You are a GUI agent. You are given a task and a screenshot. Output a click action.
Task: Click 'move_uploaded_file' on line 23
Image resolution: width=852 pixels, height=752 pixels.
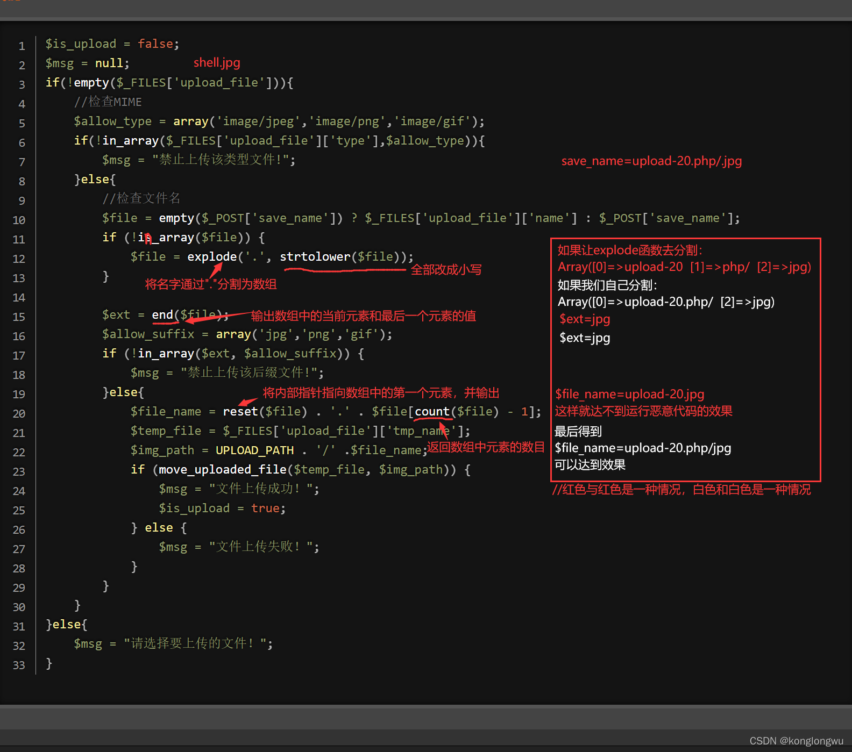(x=223, y=469)
